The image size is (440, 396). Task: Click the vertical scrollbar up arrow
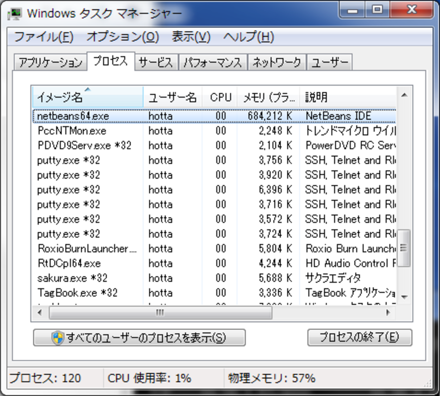coord(404,95)
